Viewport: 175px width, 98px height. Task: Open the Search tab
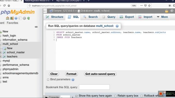click(x=91, y=17)
